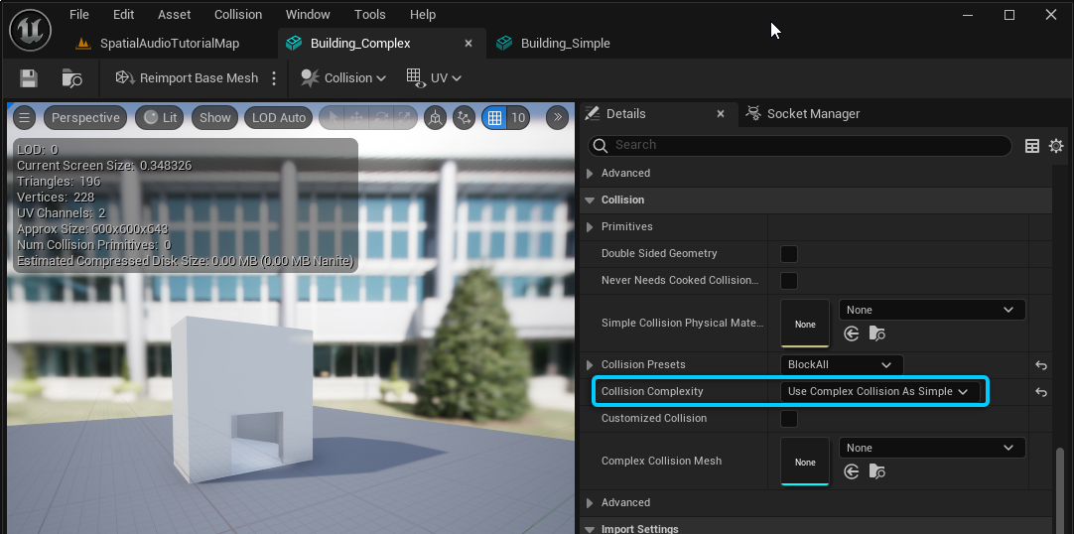The image size is (1074, 534).
Task: Open the viewport hamburger options menu
Action: (x=25, y=118)
